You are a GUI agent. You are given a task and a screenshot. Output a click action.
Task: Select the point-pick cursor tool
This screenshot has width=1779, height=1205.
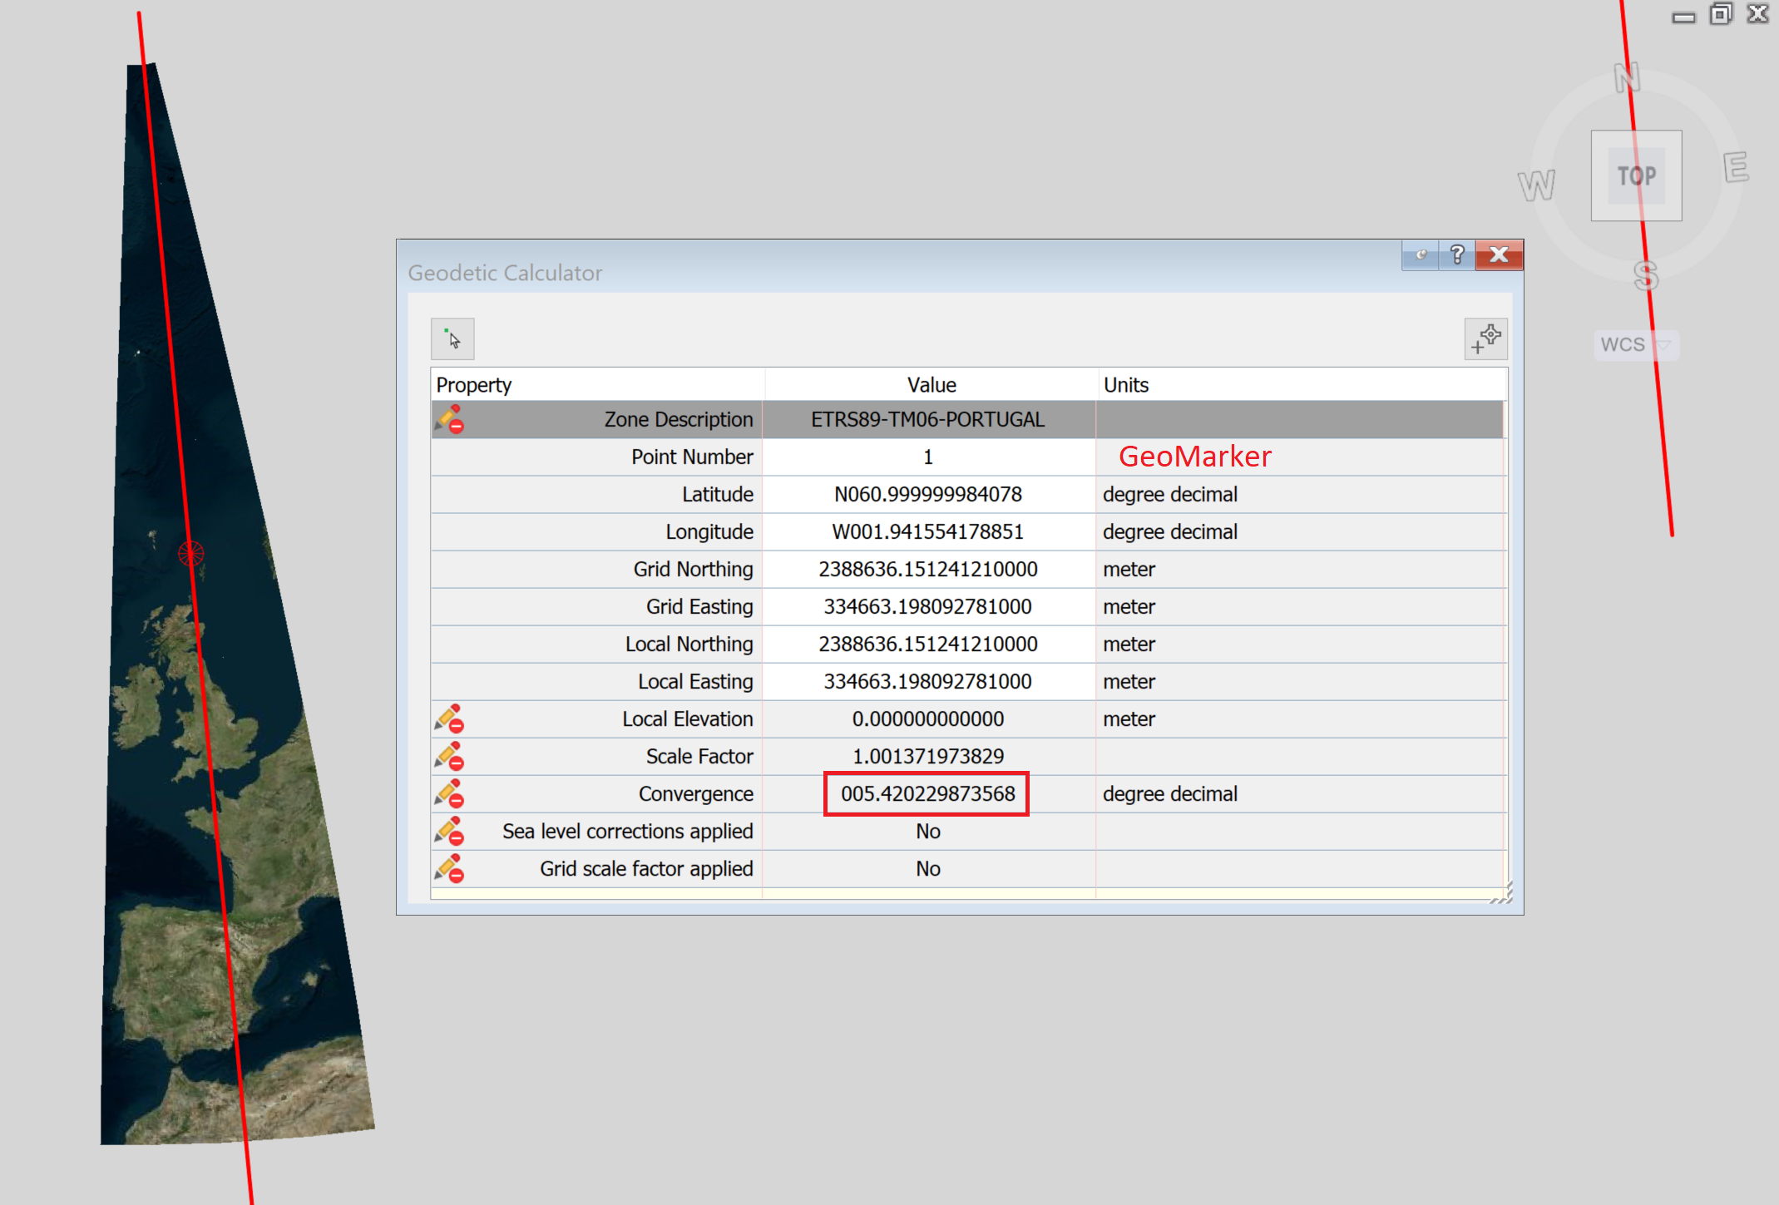click(x=453, y=338)
